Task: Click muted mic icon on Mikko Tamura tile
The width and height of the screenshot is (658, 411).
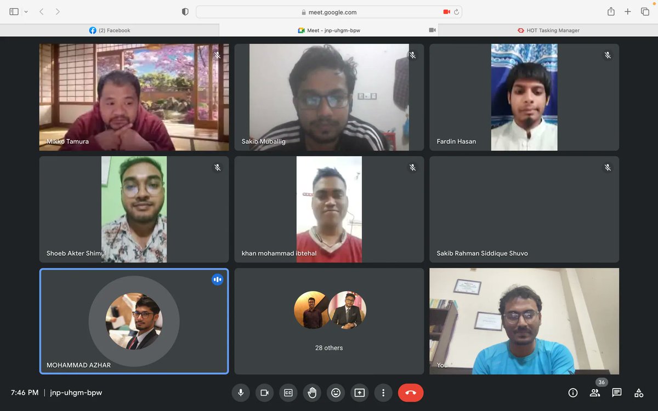Action: (x=218, y=55)
